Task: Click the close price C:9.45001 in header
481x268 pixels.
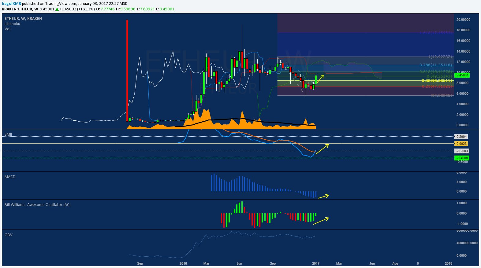Action: [x=165, y=9]
